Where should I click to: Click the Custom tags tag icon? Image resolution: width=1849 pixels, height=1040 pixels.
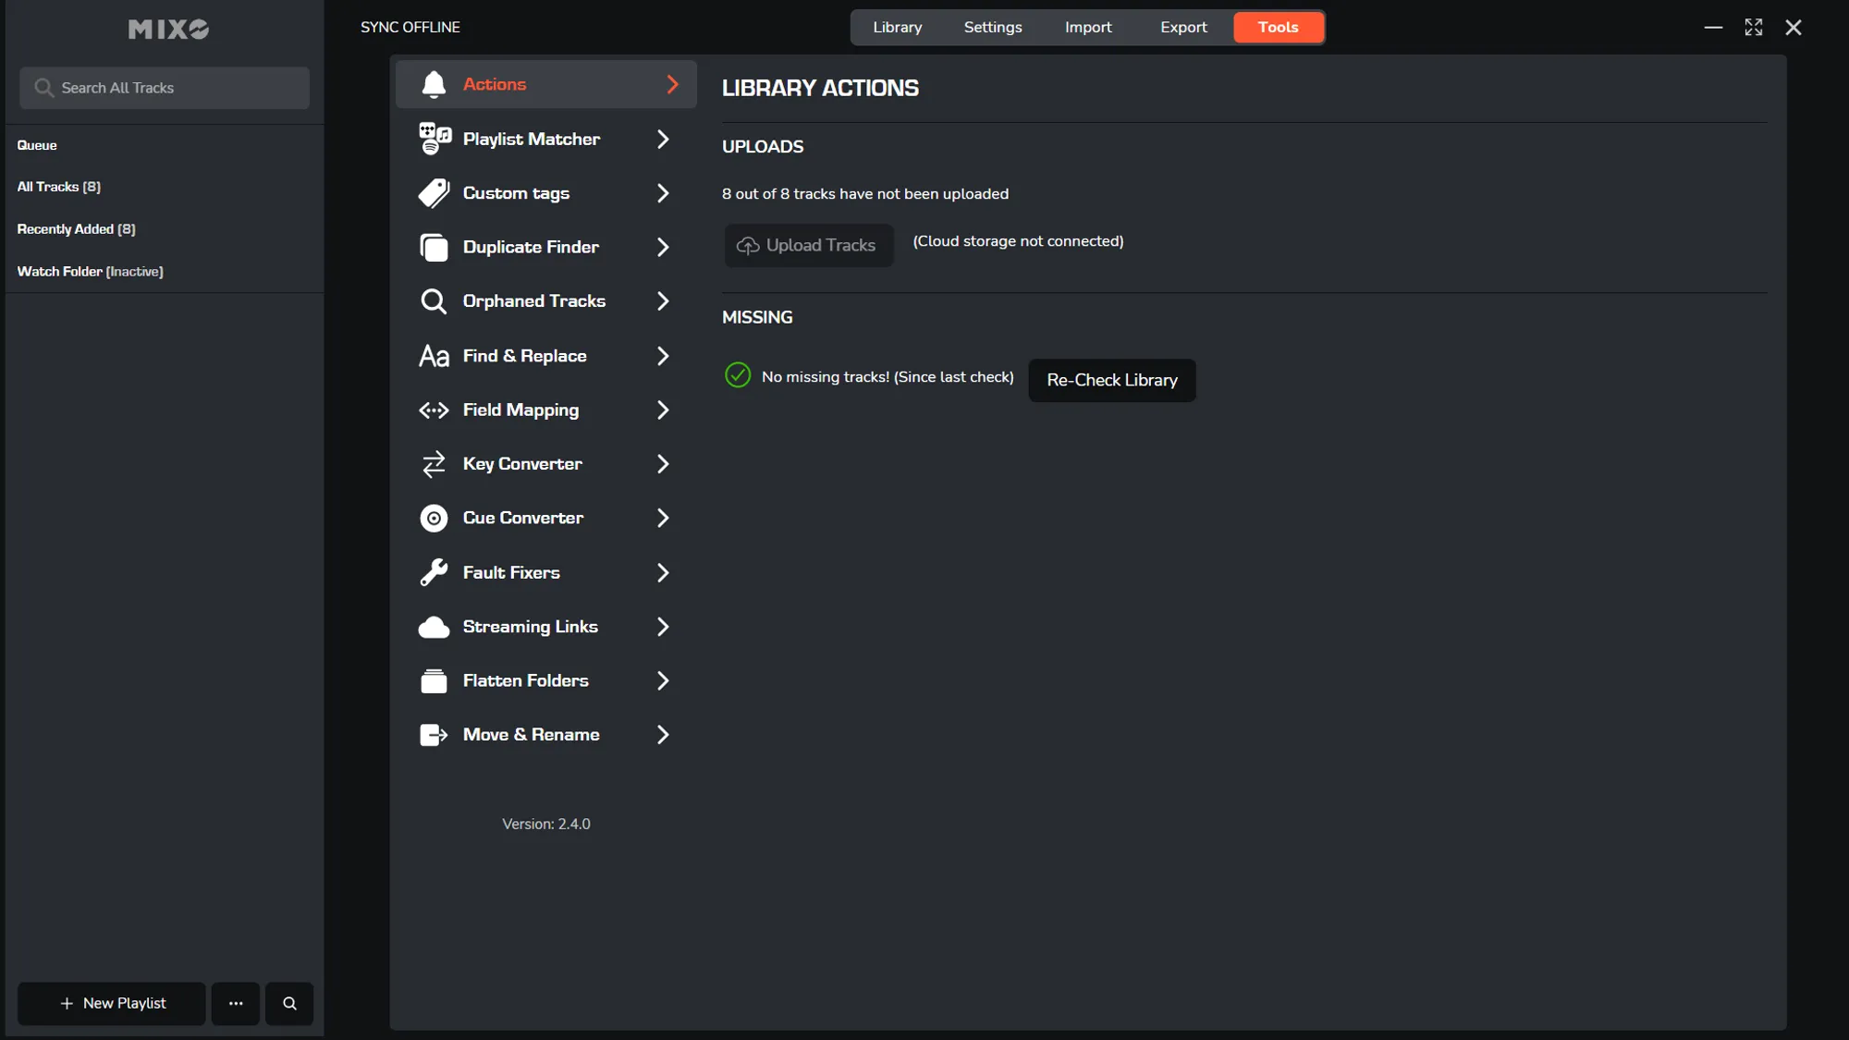[x=434, y=193]
